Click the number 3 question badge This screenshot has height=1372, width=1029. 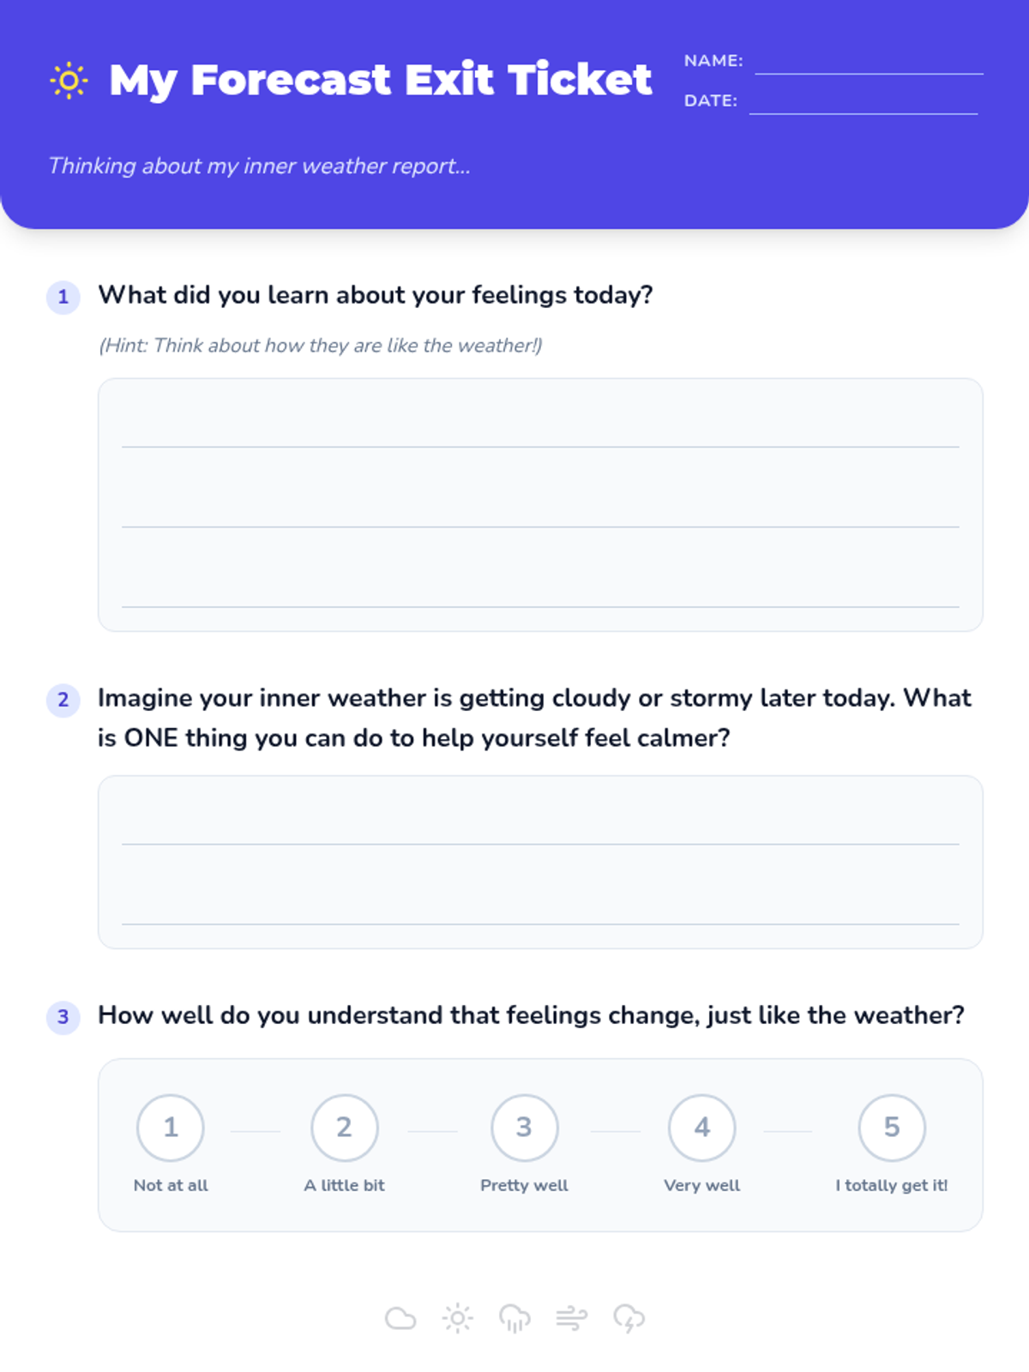click(63, 1017)
